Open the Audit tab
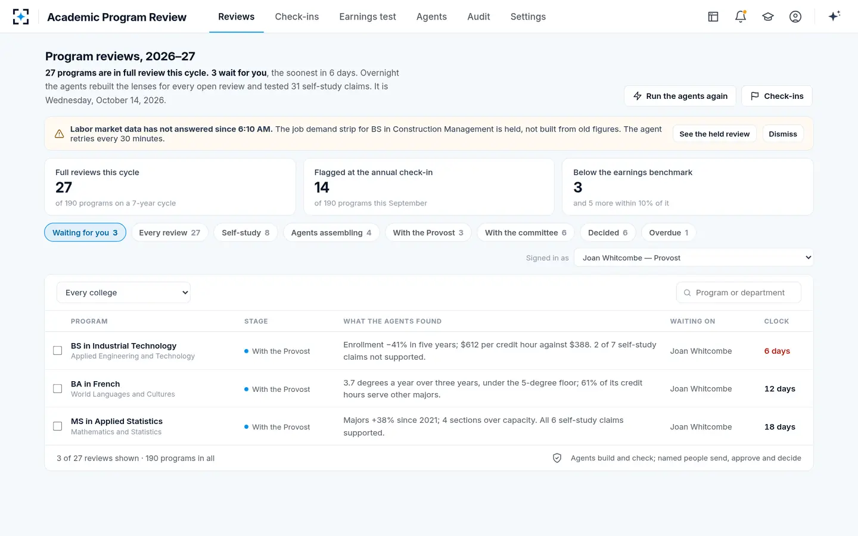This screenshot has height=536, width=858. pos(478,17)
